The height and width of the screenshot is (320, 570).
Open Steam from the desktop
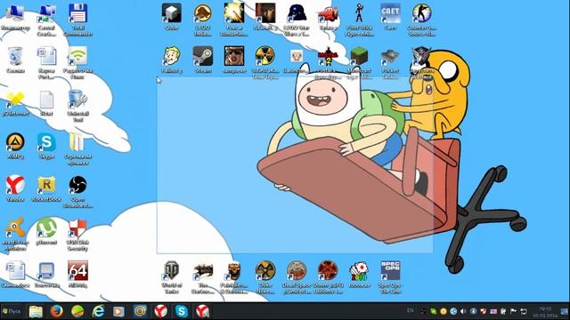(x=203, y=60)
